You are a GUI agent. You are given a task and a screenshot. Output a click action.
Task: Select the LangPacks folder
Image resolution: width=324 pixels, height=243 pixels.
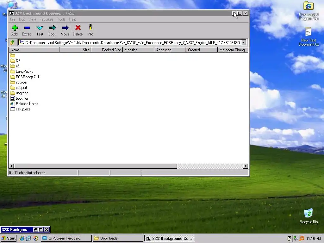(x=22, y=71)
